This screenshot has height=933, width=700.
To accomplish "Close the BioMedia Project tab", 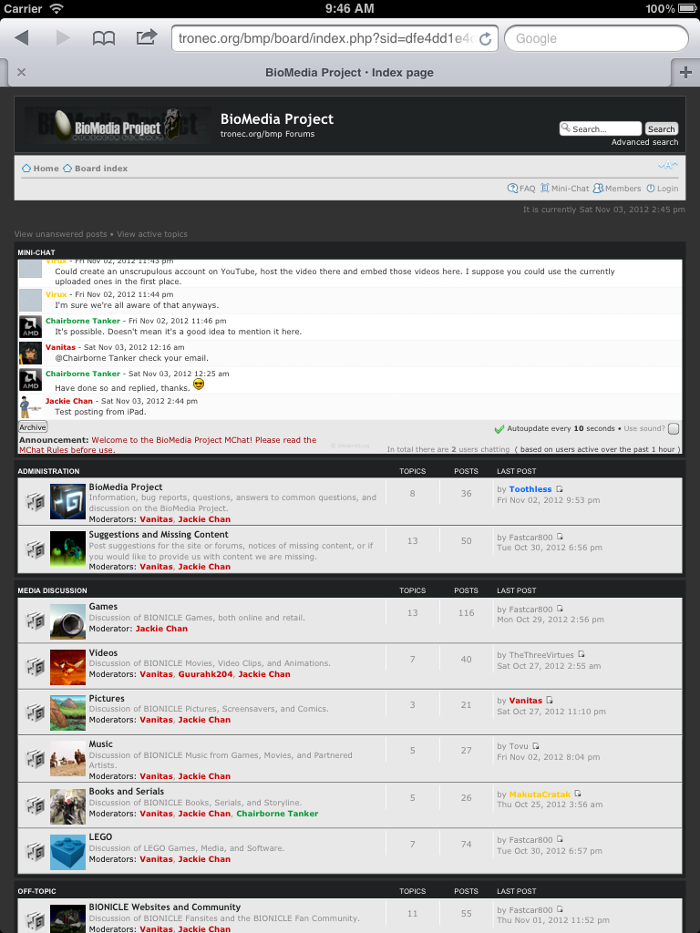I will pos(22,73).
